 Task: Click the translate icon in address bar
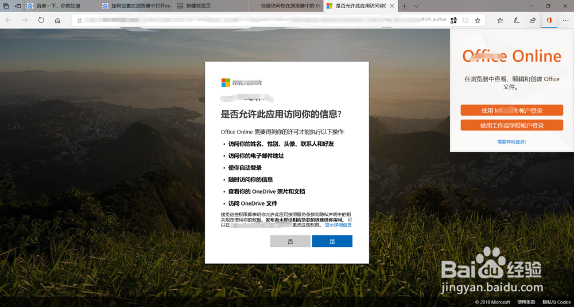[x=453, y=21]
